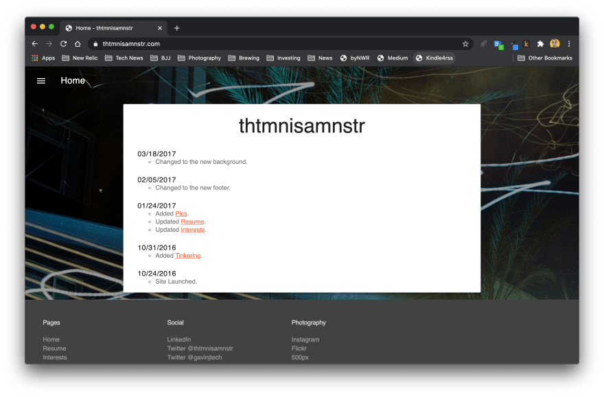Open Instagram link in footer
The height and width of the screenshot is (397, 604).
pyautogui.click(x=305, y=339)
